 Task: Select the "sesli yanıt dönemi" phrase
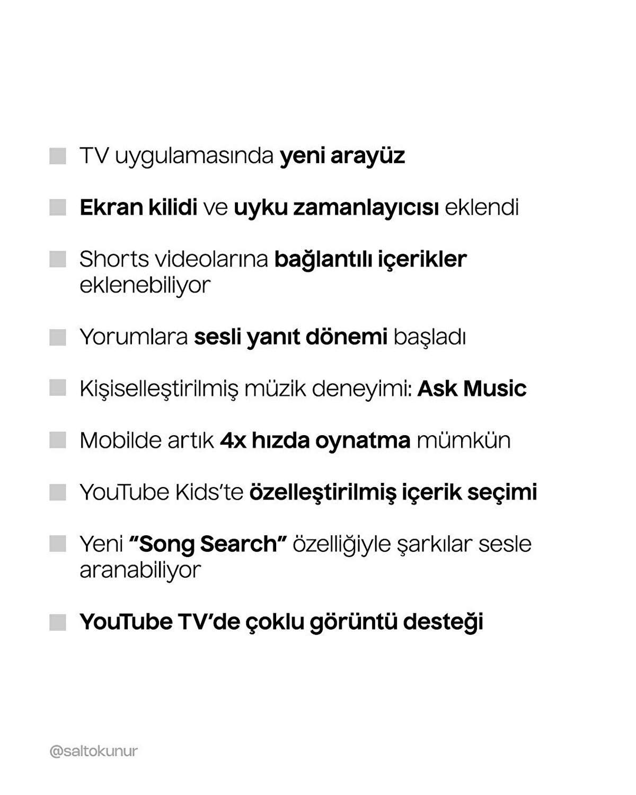point(291,338)
